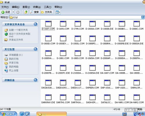Expand the 详细信息 panel
The image size is (145, 116).
[x=35, y=80]
